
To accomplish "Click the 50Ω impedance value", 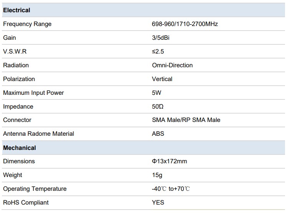I will (x=158, y=107).
